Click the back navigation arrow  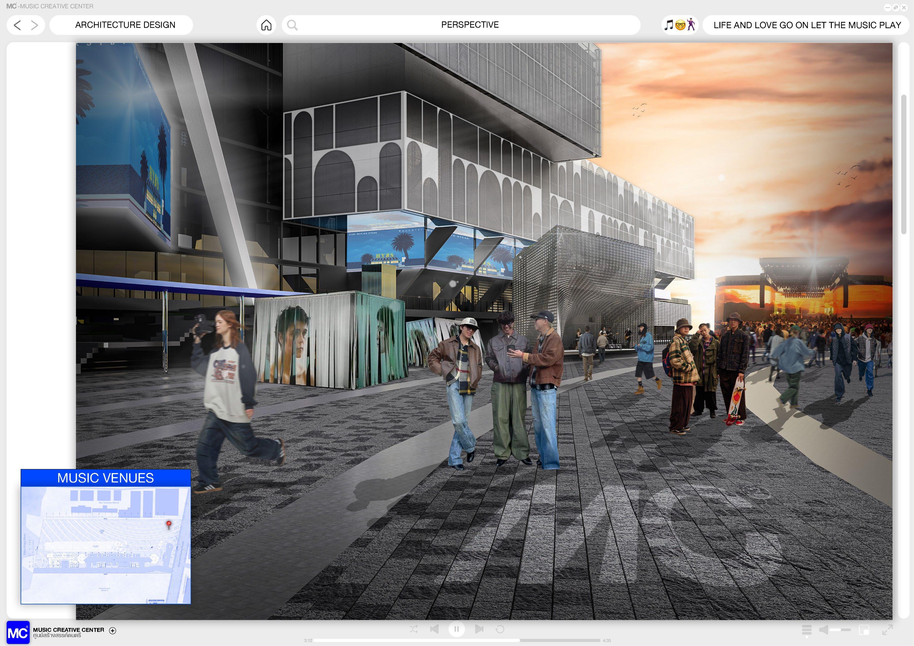point(17,25)
